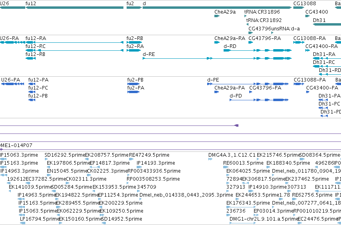Select the DMG1-chr2L.9.101.a.5prime label
Image resolution: width=341 pixels, height=225 pixels.
[264, 219]
